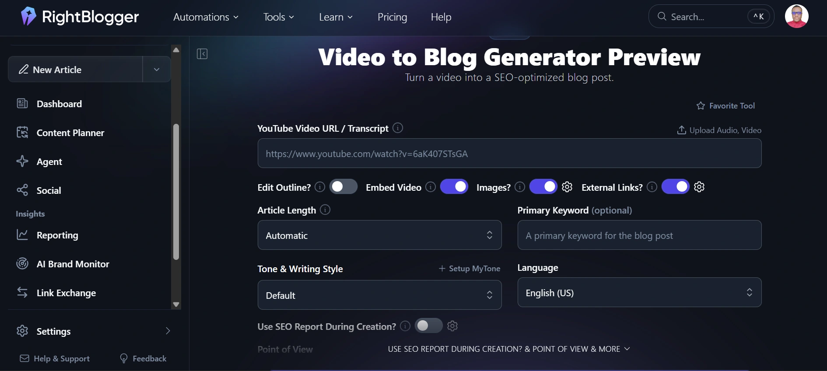Toggle the Edit Outline switch

343,187
